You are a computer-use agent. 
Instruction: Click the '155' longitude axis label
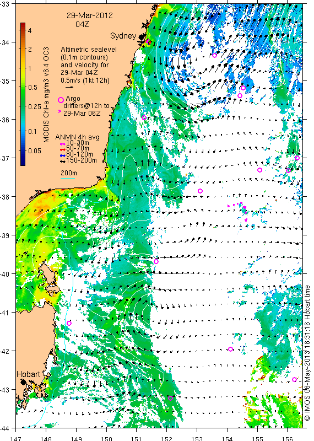pyautogui.click(x=257, y=438)
